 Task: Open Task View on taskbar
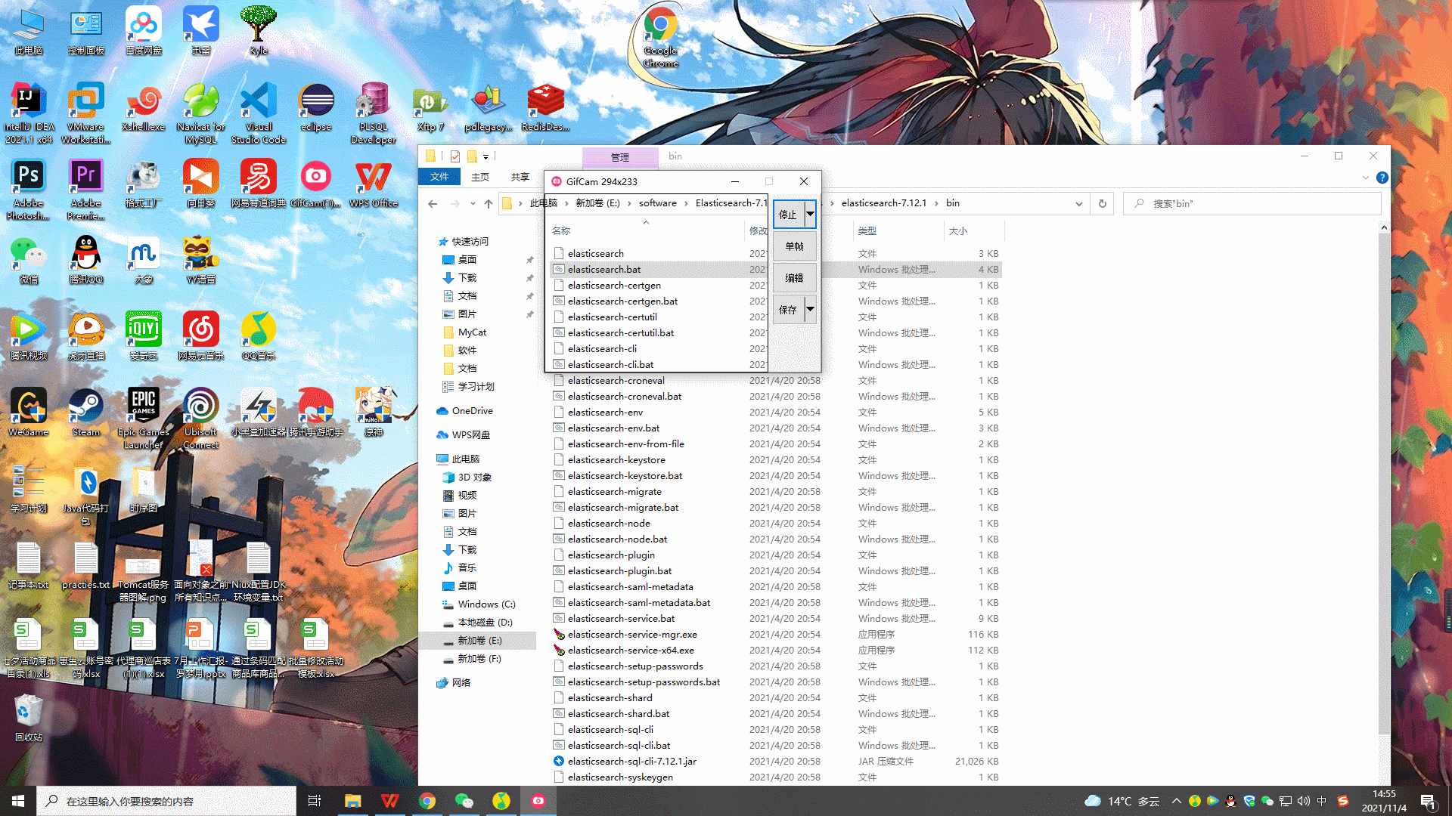tap(315, 801)
